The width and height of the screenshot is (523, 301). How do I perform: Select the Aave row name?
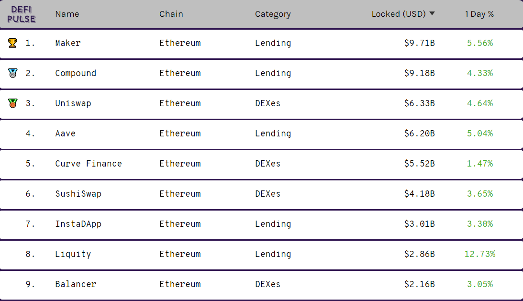(65, 134)
